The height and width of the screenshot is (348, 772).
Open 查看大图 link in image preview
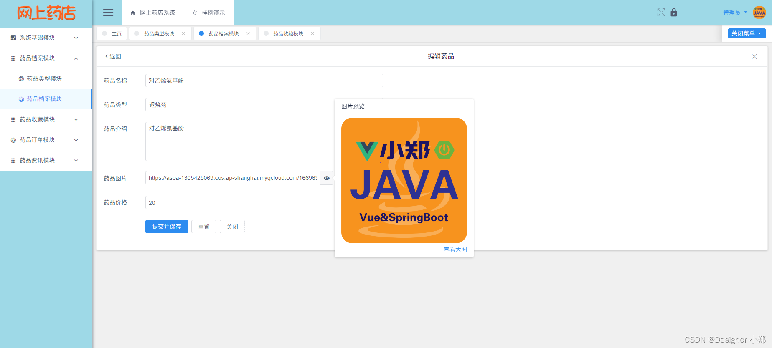point(455,250)
